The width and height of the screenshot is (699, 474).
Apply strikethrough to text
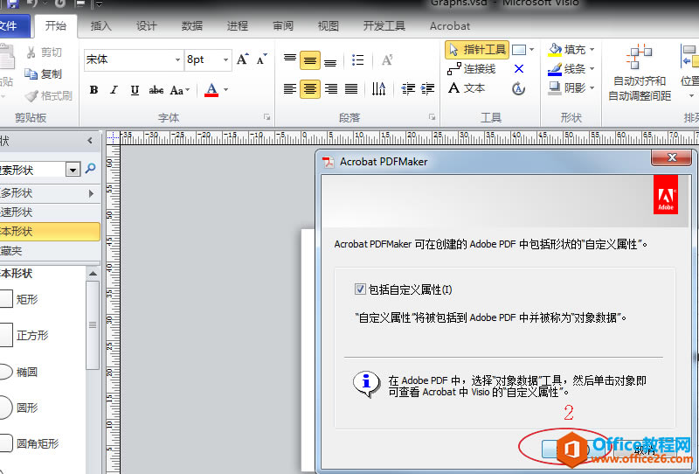click(x=156, y=90)
